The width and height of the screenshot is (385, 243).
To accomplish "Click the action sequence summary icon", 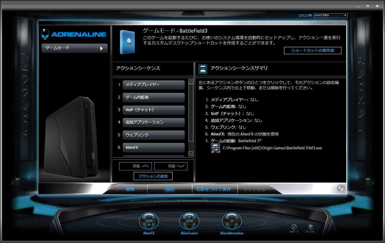I will click(x=203, y=69).
